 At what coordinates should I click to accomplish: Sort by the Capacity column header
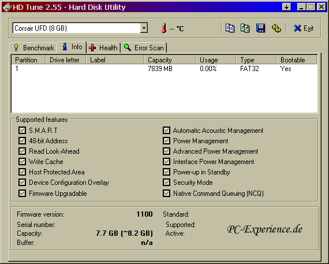click(x=170, y=60)
